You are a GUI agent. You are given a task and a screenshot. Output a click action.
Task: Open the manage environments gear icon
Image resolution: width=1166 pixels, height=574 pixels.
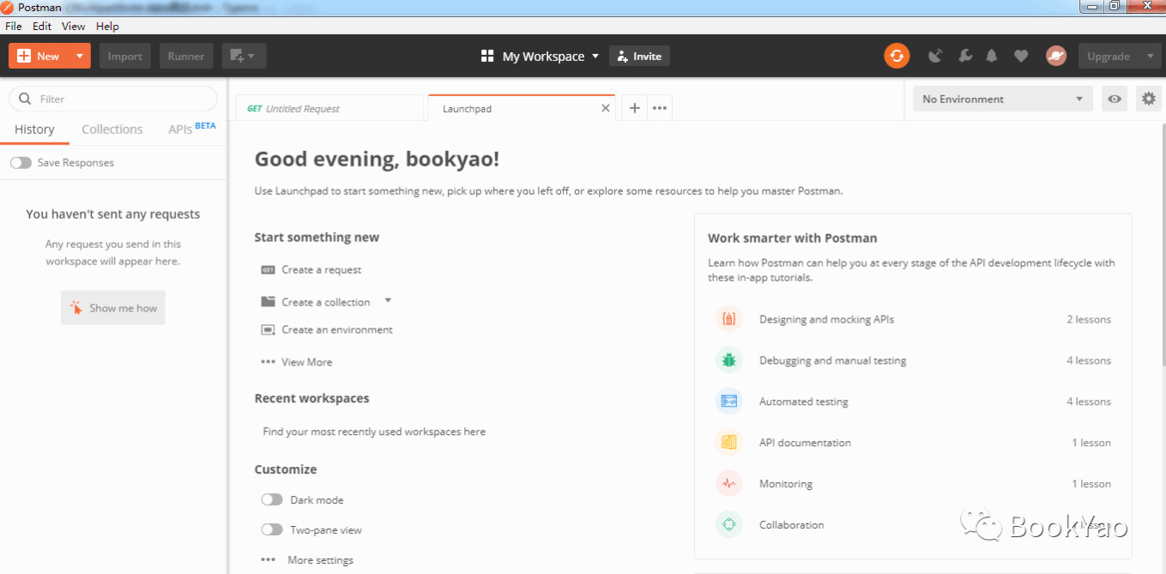click(1149, 99)
